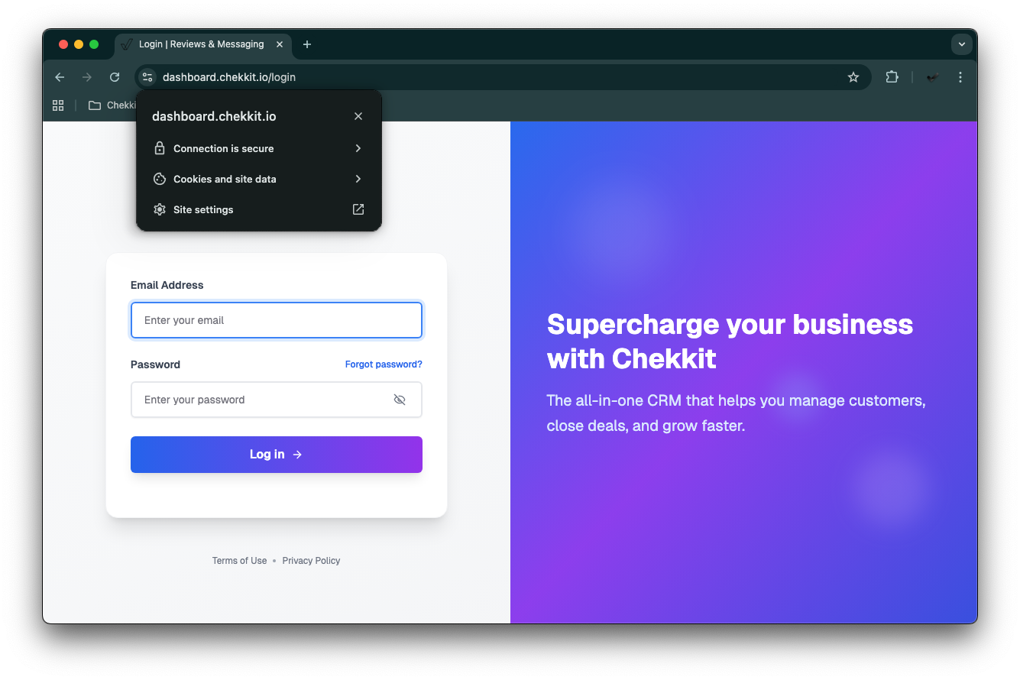This screenshot has width=1020, height=680.
Task: Bookmark this page with the star icon
Action: pos(853,77)
